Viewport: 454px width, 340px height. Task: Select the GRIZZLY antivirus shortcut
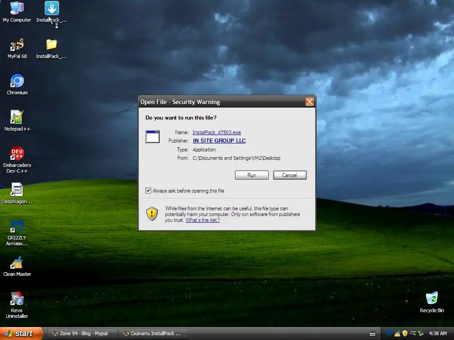click(17, 233)
